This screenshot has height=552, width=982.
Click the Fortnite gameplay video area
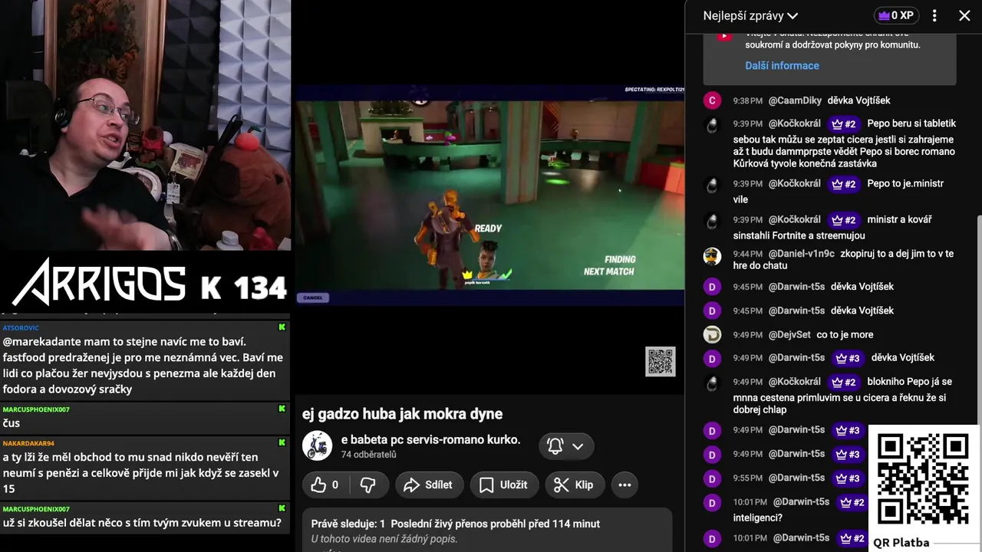(489, 195)
